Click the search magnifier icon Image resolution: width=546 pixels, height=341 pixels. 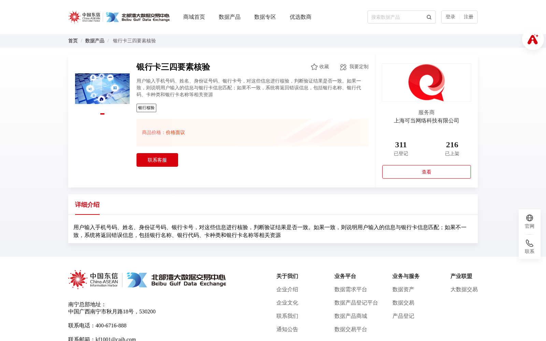(429, 17)
